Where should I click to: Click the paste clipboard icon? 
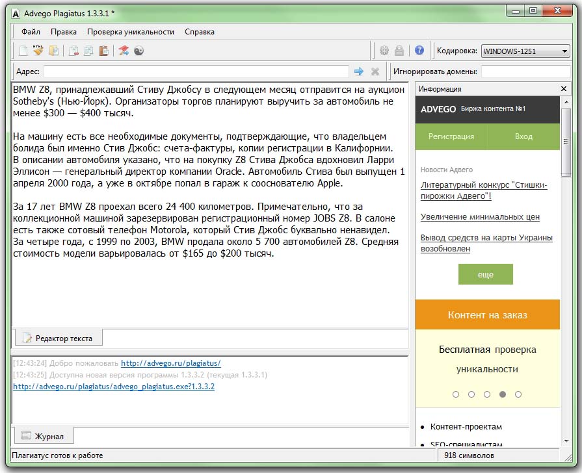pos(103,51)
